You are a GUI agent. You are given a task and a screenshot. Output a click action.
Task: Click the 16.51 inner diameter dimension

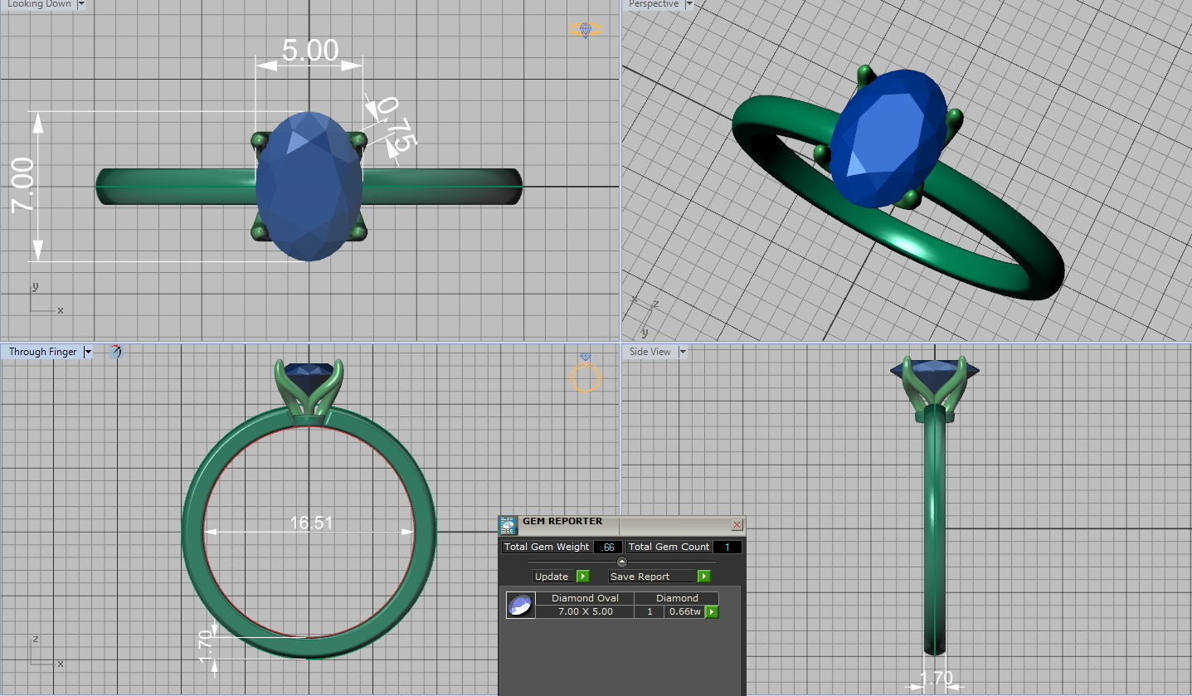click(311, 523)
